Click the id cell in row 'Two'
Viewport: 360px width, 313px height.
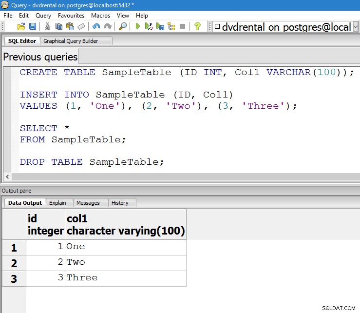45,263
